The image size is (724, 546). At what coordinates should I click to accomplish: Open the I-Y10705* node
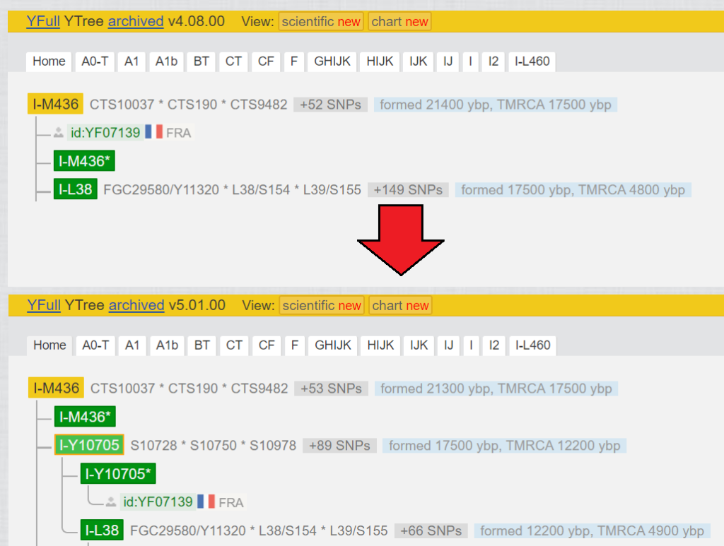pyautogui.click(x=118, y=473)
